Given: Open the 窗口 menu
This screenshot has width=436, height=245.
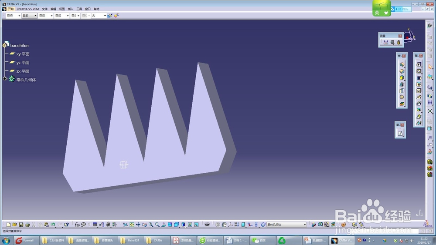Looking at the screenshot, I should (x=88, y=9).
